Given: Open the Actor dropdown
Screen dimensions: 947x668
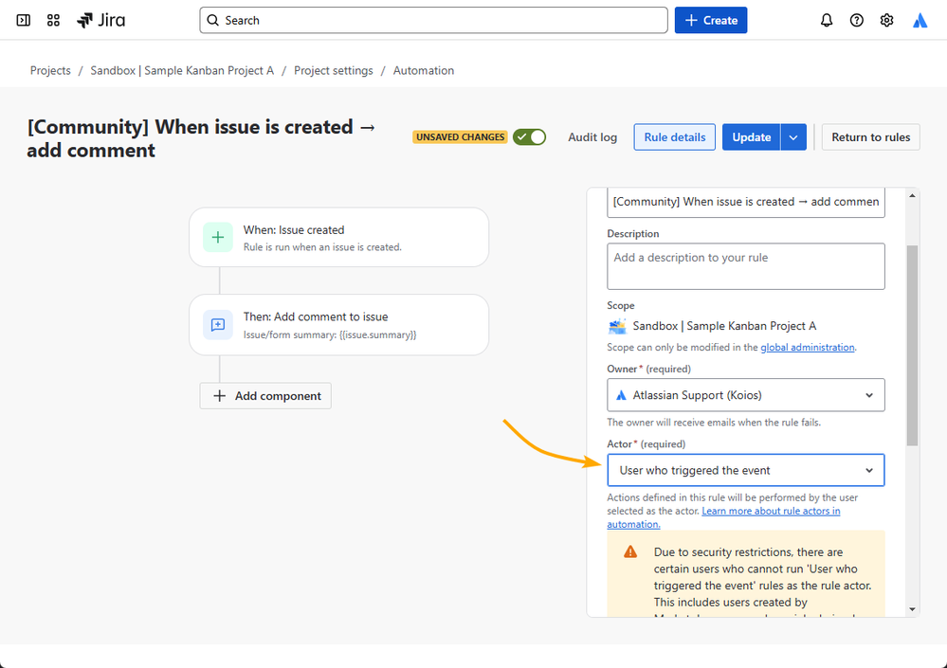Looking at the screenshot, I should pos(746,470).
